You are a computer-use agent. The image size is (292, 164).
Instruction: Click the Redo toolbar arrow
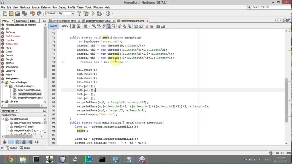pyautogui.click(x=39, y=13)
